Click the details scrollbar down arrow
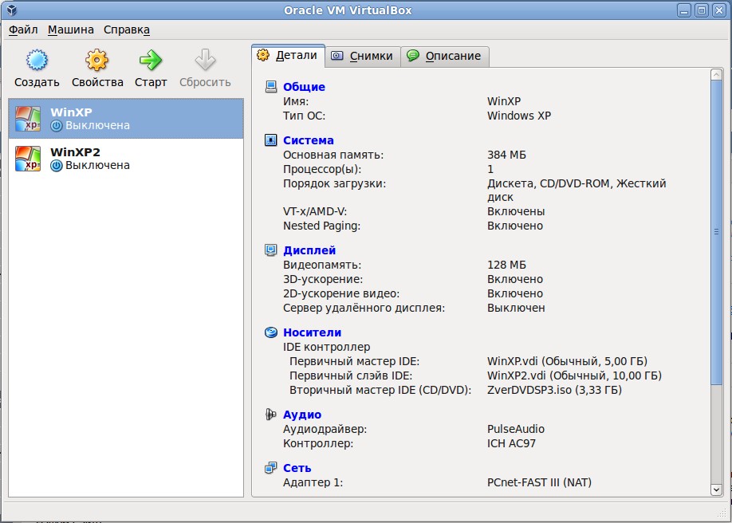The height and width of the screenshot is (523, 732). click(716, 490)
